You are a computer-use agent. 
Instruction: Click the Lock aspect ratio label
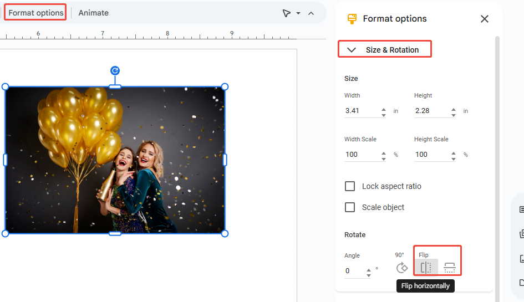pyautogui.click(x=391, y=186)
